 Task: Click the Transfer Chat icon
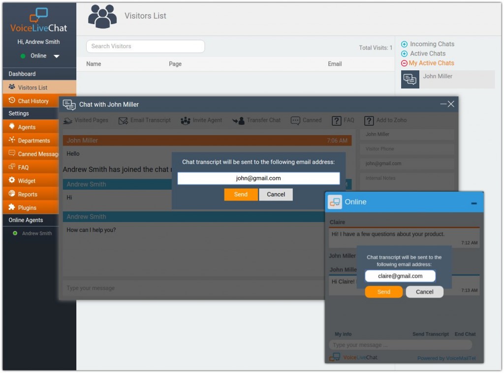coord(239,120)
